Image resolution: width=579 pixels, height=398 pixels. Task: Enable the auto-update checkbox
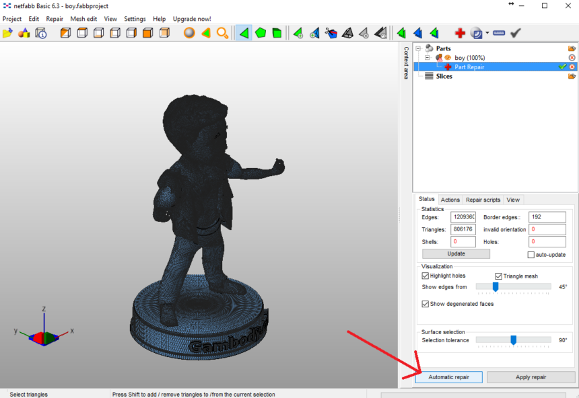[x=531, y=253]
